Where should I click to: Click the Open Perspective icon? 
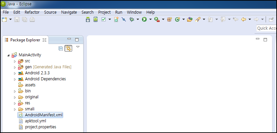[x=271, y=20]
